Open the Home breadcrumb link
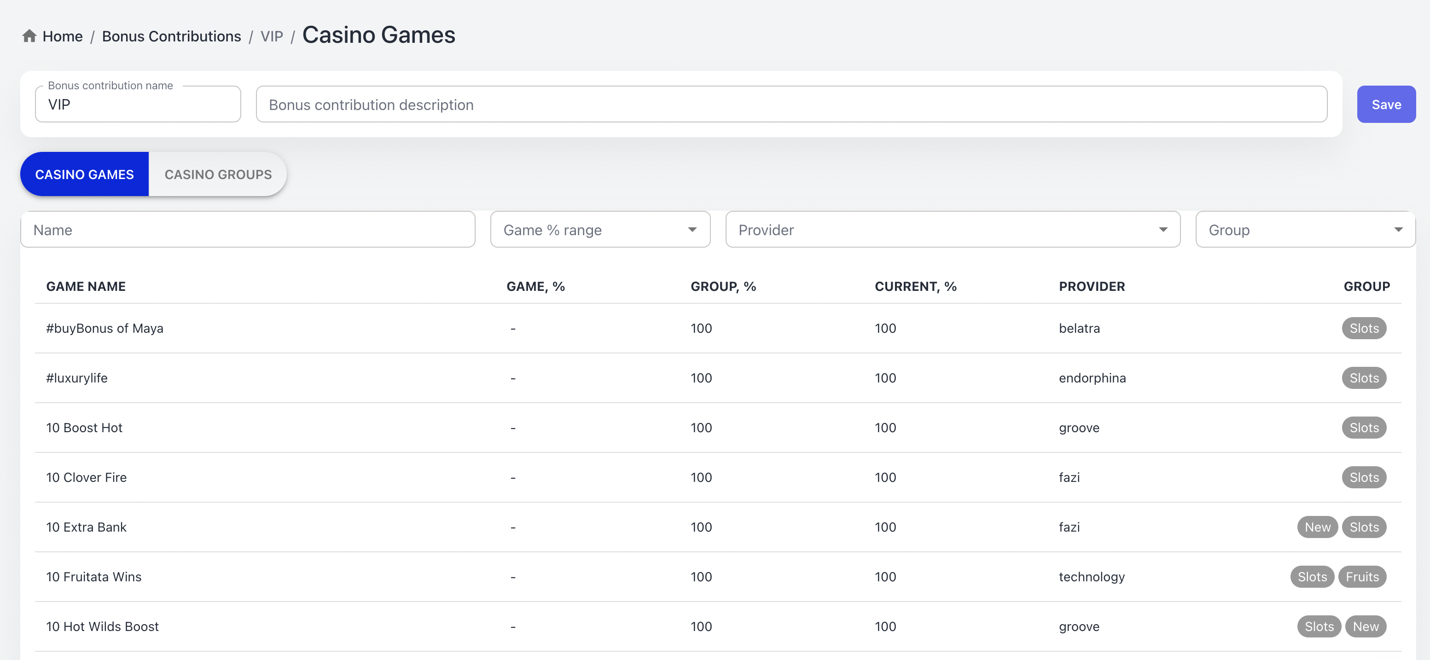 pos(62,37)
